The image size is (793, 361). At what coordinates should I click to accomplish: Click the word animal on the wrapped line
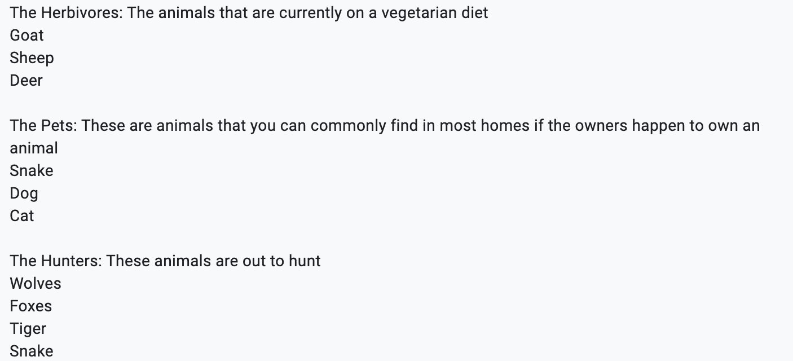click(34, 148)
